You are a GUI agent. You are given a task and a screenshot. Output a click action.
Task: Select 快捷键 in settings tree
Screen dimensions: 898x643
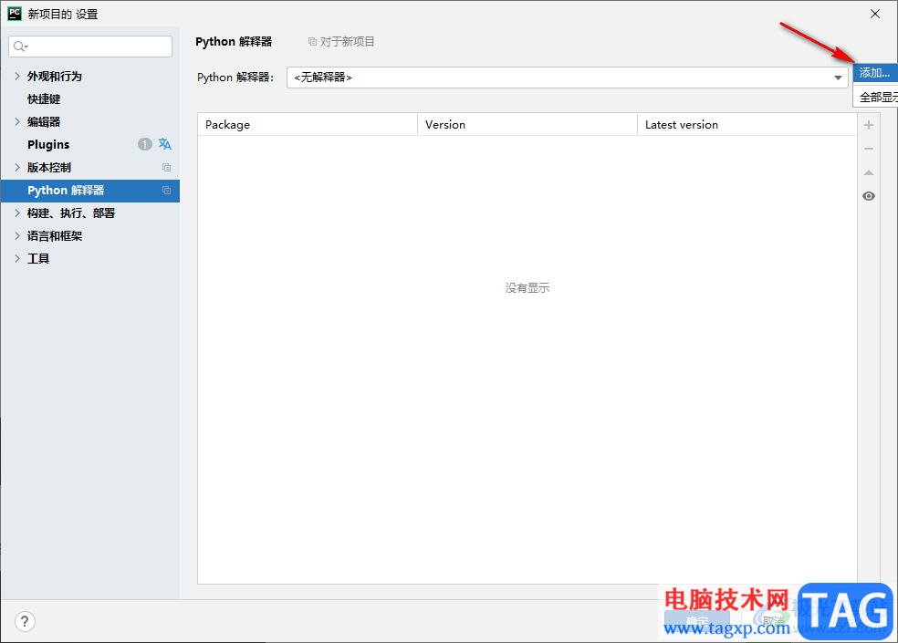[x=44, y=99]
